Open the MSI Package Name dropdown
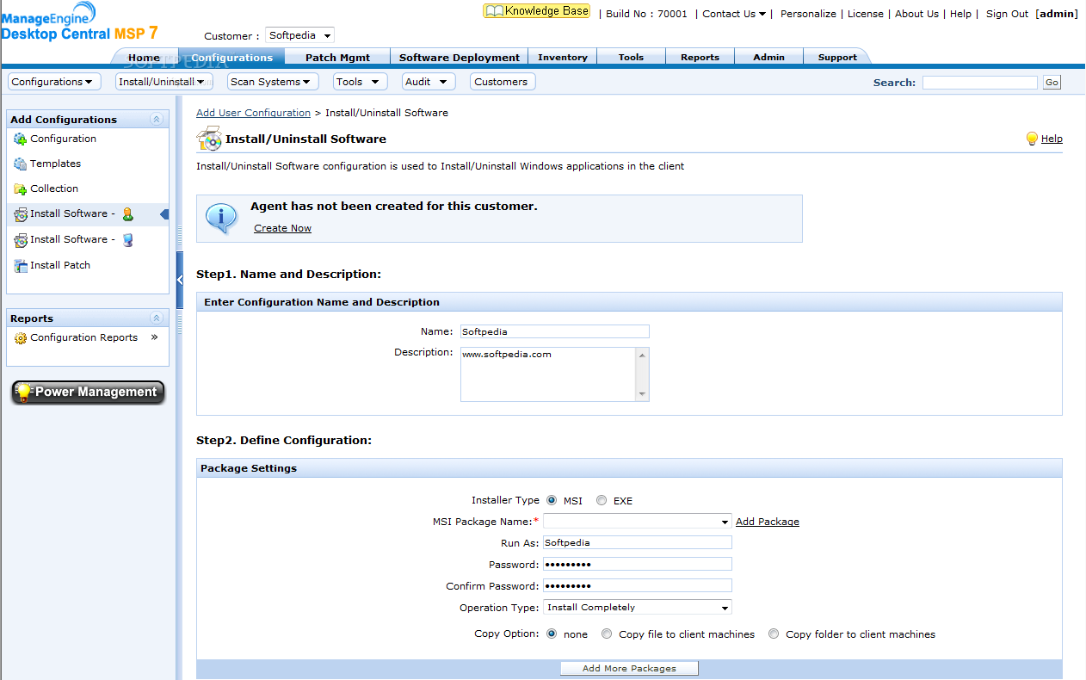1086x680 pixels. pos(638,522)
